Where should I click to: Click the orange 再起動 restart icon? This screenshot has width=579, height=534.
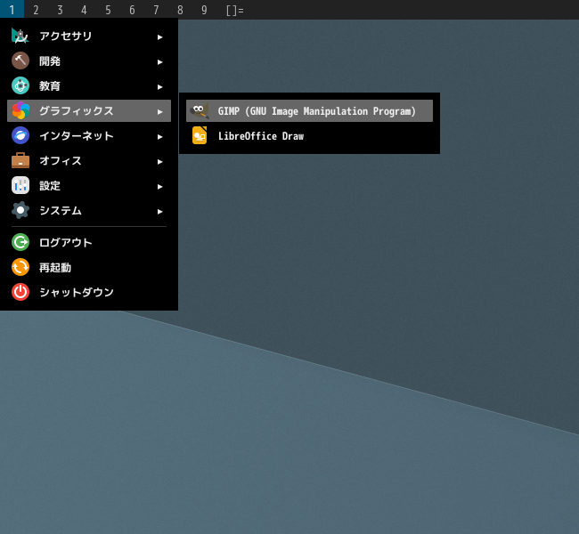click(x=20, y=267)
